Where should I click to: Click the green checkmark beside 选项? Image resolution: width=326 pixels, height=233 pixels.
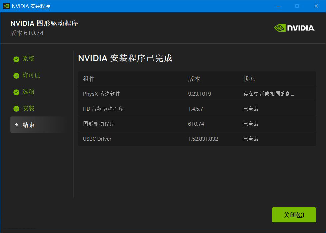point(16,92)
